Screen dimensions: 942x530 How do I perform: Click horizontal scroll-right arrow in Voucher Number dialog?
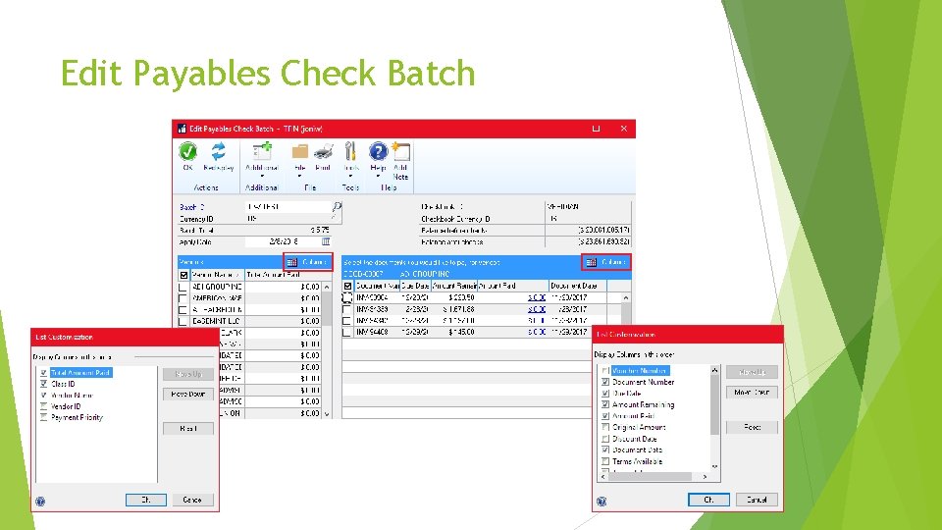tap(705, 477)
